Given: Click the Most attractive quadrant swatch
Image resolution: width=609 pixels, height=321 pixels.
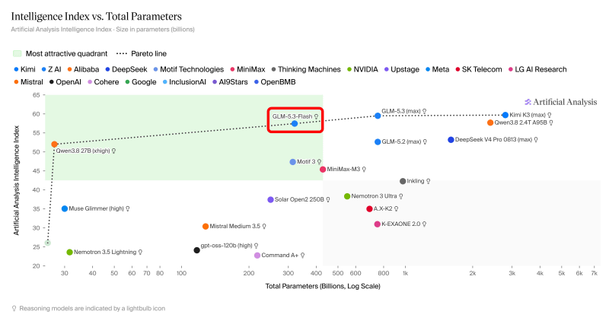Looking at the screenshot, I should [x=17, y=53].
